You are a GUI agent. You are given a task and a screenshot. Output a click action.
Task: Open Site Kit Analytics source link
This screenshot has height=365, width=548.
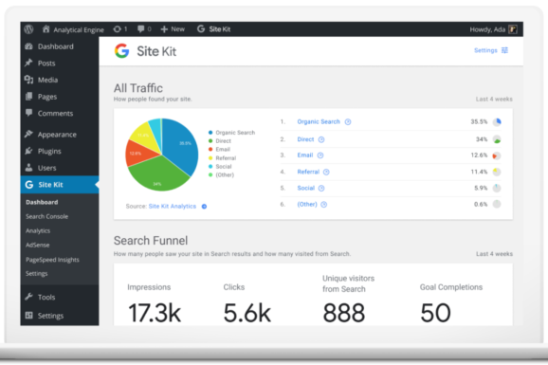tap(173, 207)
